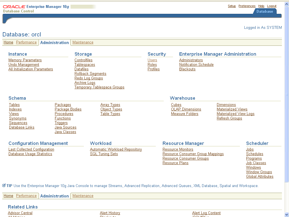Screen dimensions: 289x217
Task: Open Redo Log Groups
Action: 89,78
